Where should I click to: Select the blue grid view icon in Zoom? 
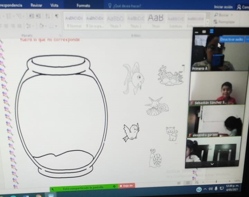212,31
